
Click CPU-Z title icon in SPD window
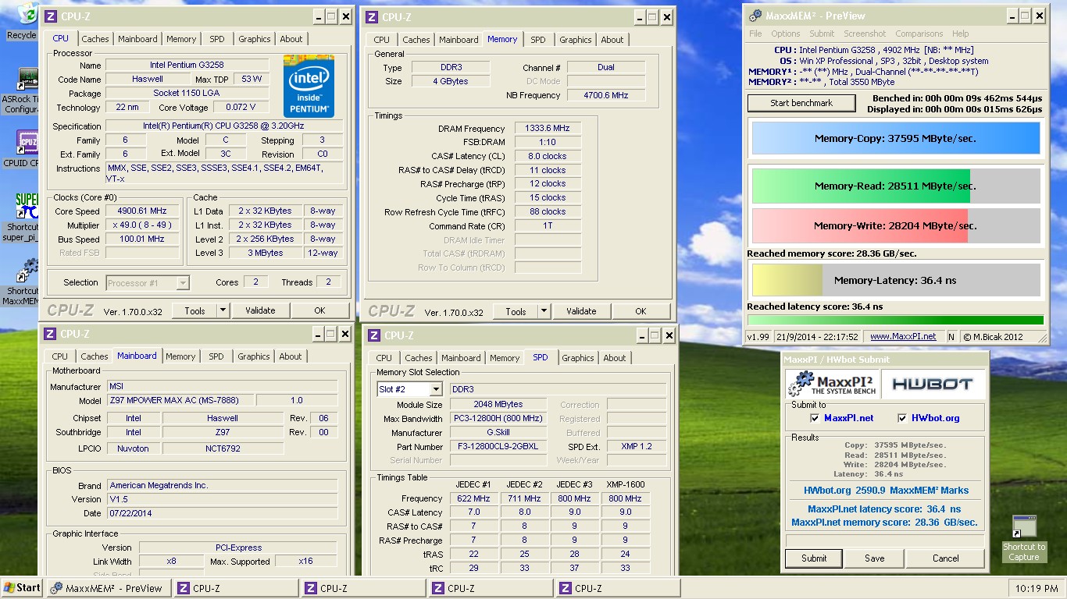coord(375,335)
